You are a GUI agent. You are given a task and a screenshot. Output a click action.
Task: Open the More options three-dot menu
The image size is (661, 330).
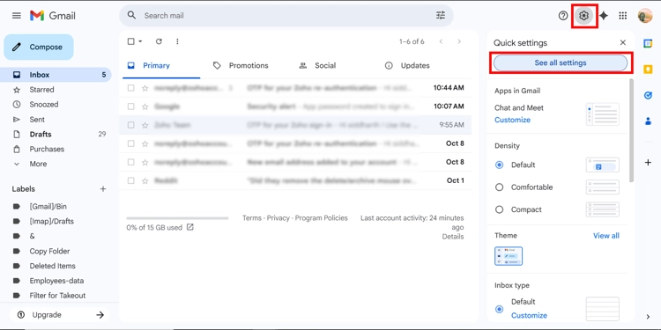click(177, 41)
